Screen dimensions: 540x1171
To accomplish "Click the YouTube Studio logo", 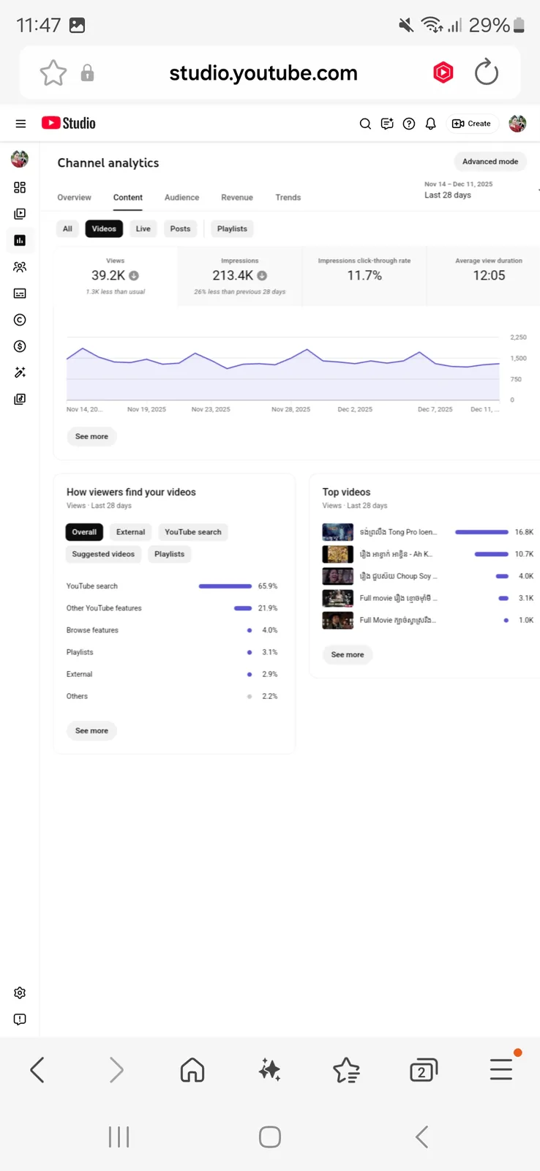I will (x=69, y=123).
